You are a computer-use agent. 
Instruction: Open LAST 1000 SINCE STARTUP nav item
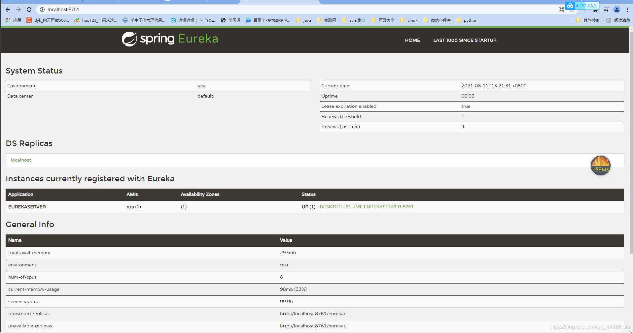click(465, 40)
